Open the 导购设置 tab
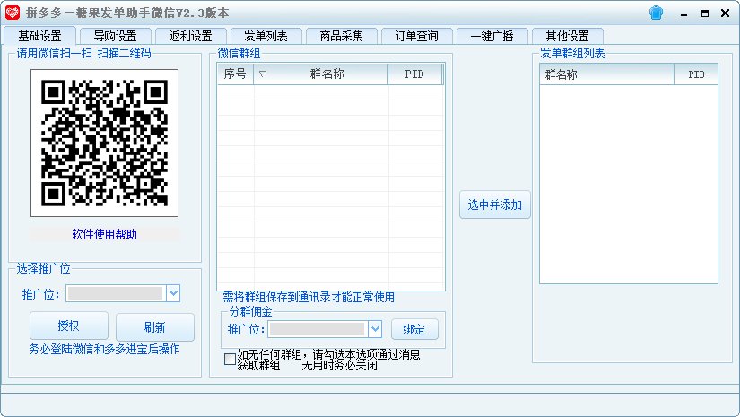 115,36
